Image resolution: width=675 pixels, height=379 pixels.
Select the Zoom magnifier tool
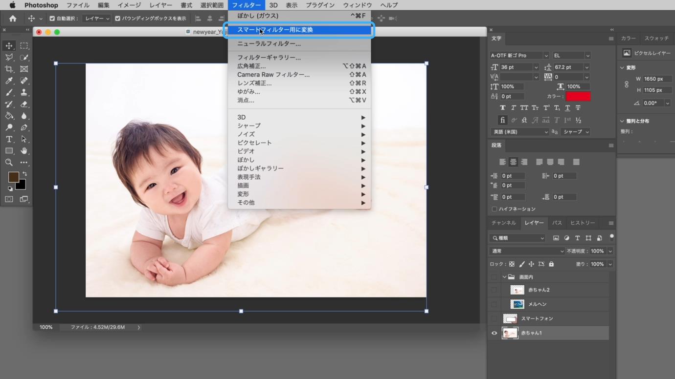click(x=9, y=163)
